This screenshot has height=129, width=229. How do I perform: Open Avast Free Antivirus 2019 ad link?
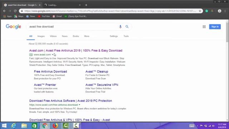[x=75, y=51]
